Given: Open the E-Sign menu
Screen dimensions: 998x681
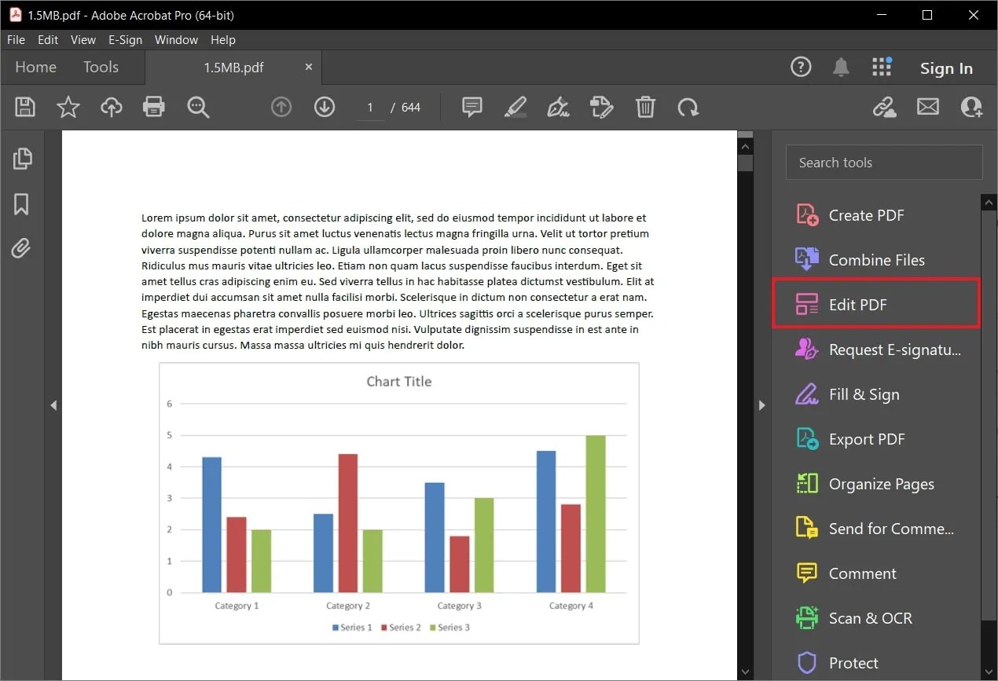Looking at the screenshot, I should [x=126, y=39].
